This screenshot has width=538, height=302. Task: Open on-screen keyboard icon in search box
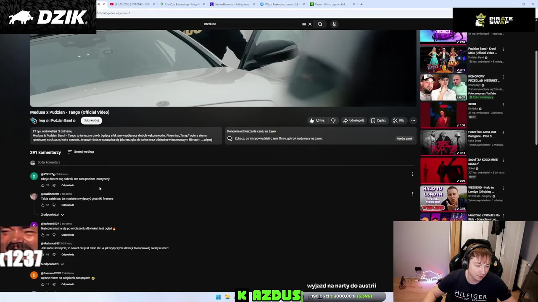(304, 24)
